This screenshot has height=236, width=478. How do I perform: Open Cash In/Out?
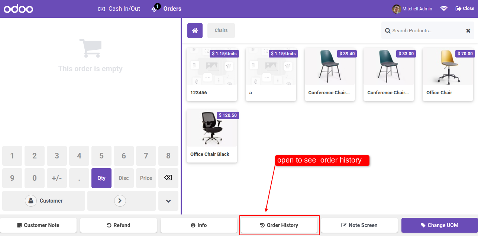pyautogui.click(x=119, y=9)
